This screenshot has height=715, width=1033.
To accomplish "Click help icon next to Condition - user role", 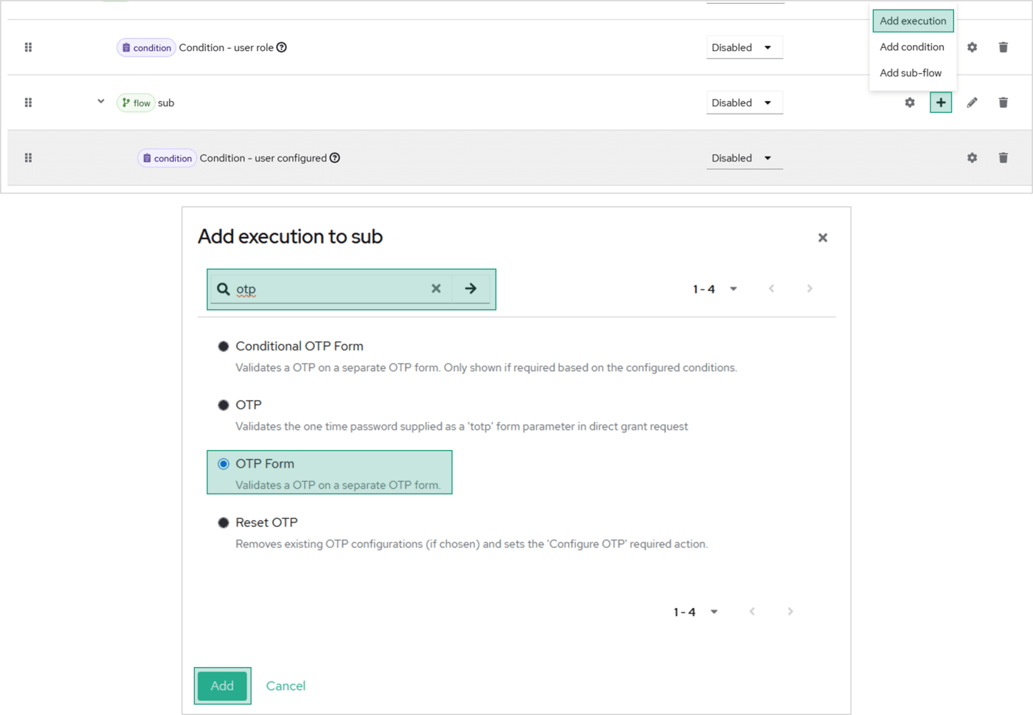I will click(281, 47).
